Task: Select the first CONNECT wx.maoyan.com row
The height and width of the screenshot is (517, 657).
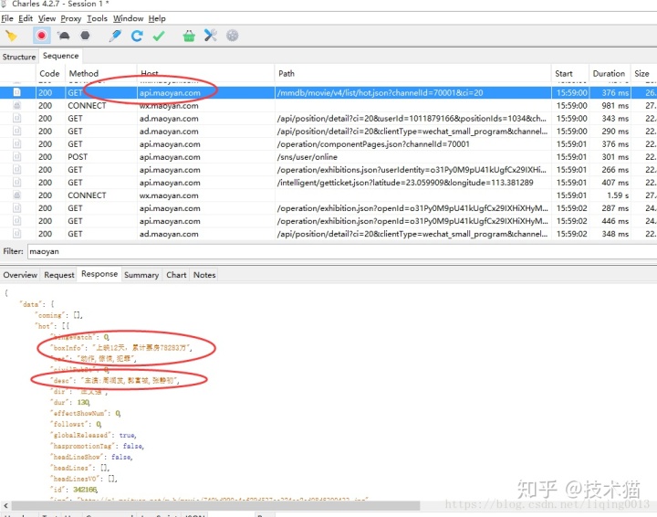Action: [x=328, y=106]
